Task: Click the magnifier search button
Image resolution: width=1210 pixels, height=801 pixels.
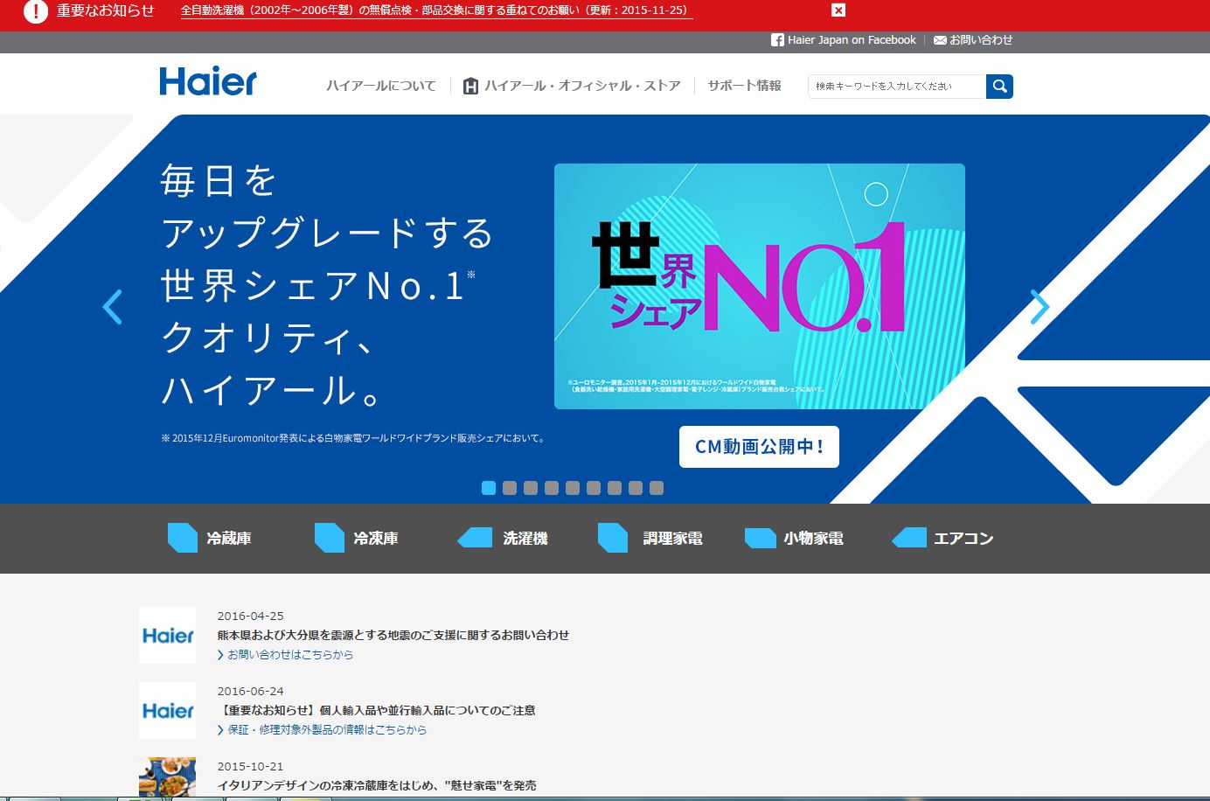Action: coord(999,86)
